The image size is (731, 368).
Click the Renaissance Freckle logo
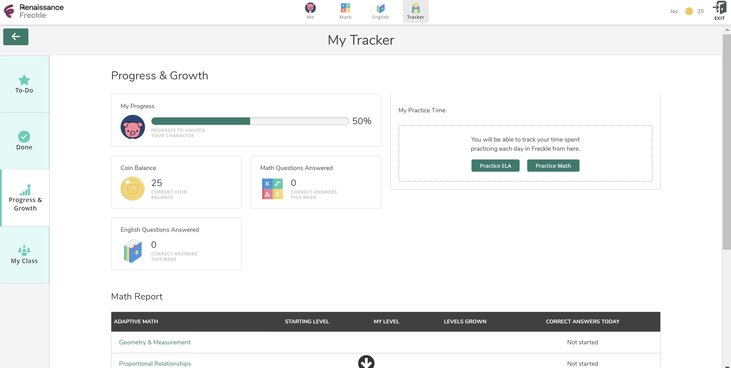33,11
